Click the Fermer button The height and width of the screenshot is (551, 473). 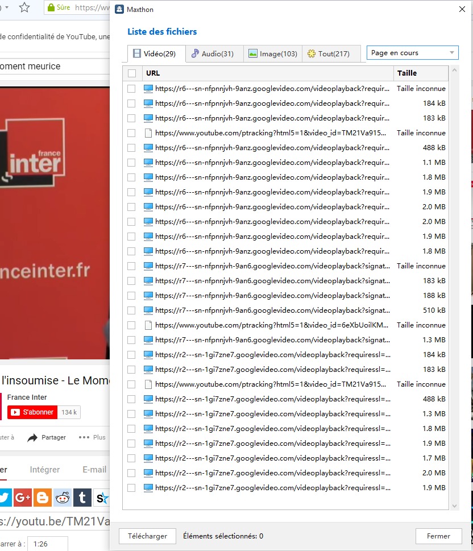click(438, 536)
